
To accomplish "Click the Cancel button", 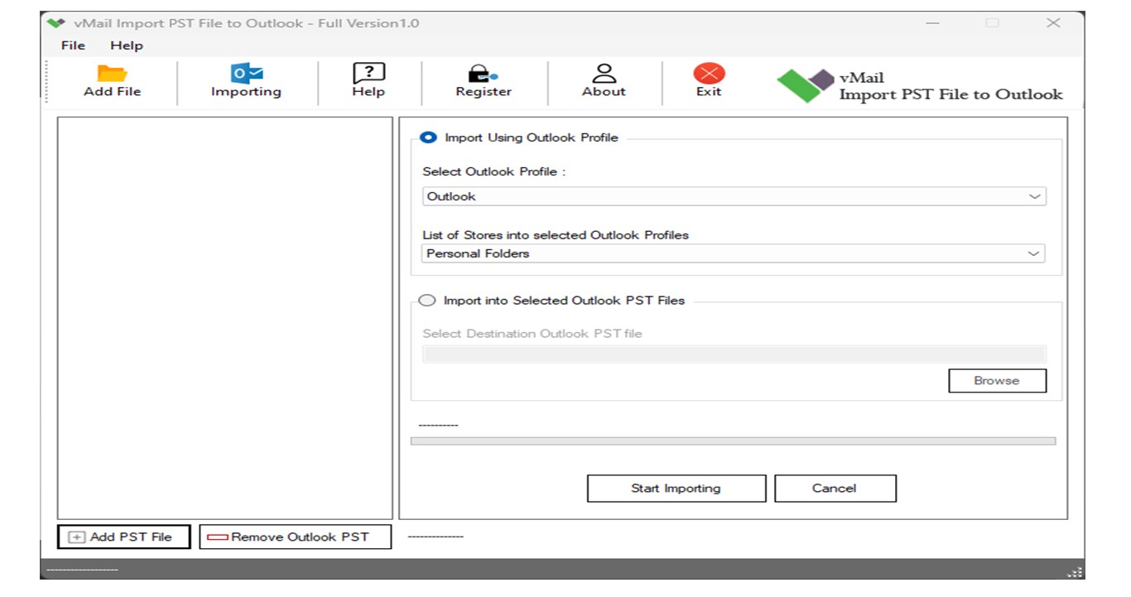I will (835, 489).
